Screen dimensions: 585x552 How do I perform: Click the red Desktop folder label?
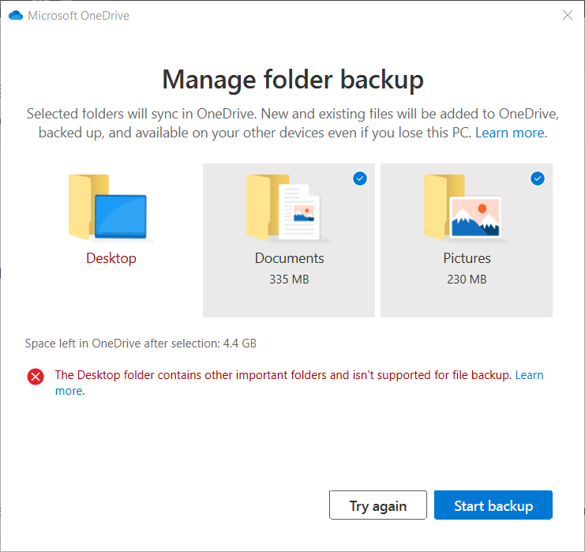(x=111, y=258)
